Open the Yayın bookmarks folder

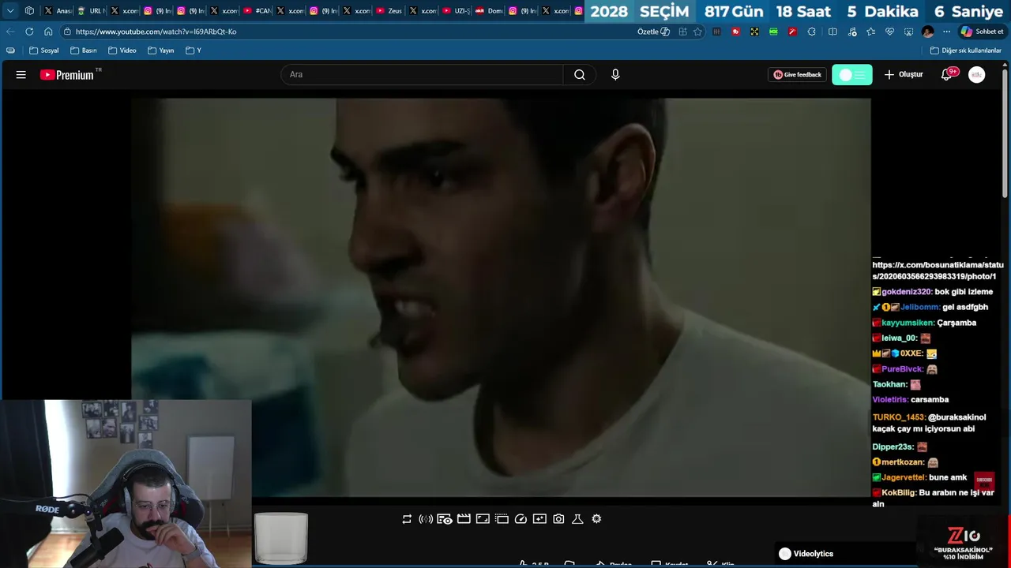point(161,50)
